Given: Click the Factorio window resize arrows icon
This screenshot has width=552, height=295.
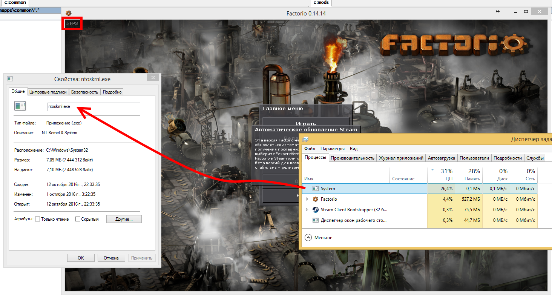Looking at the screenshot, I should pyautogui.click(x=498, y=12).
